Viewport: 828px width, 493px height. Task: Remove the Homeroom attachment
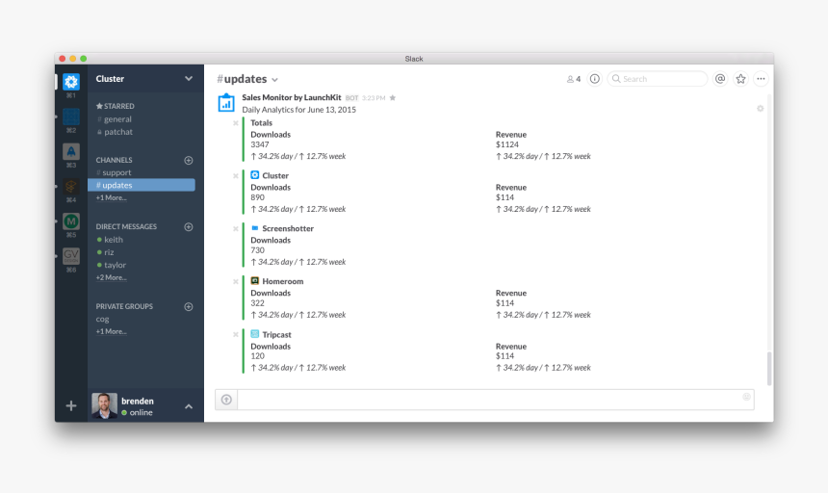click(236, 281)
